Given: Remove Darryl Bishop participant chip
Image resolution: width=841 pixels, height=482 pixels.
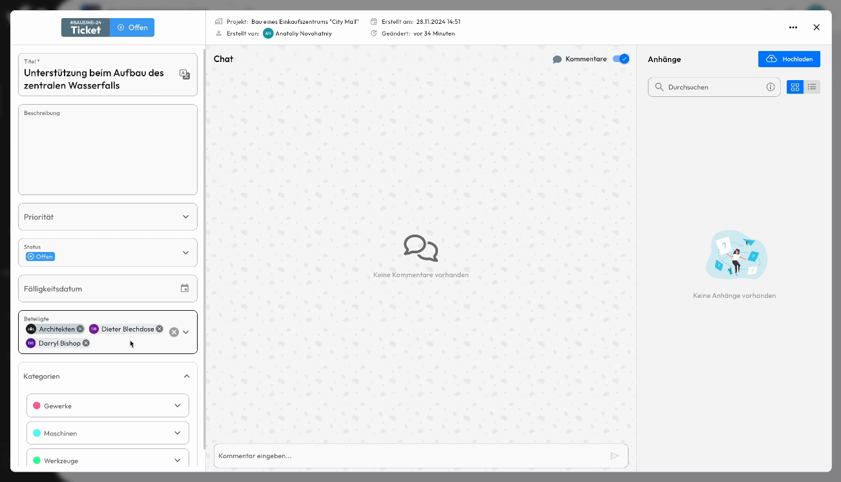Looking at the screenshot, I should point(86,343).
